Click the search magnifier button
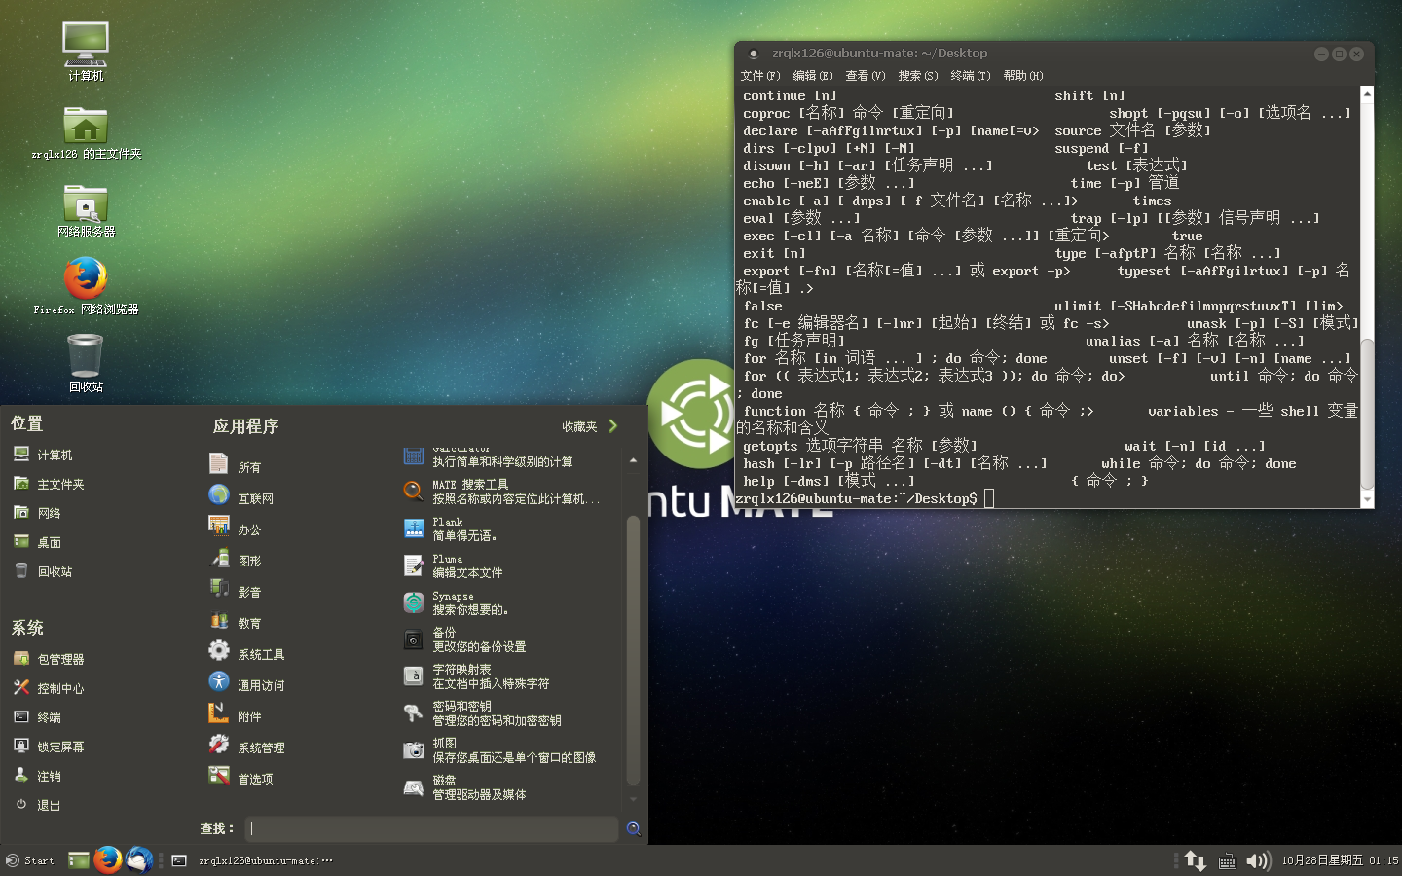This screenshot has width=1402, height=876. (633, 828)
